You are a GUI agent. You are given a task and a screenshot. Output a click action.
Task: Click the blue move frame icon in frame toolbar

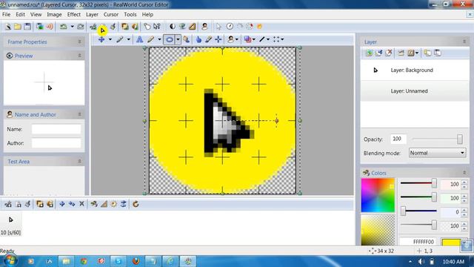tap(62, 204)
